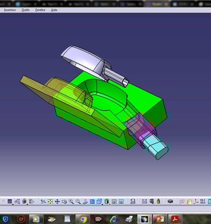The width and height of the screenshot is (211, 224).
Task: Open the render style dropdown arrow
Action: (x=110, y=204)
